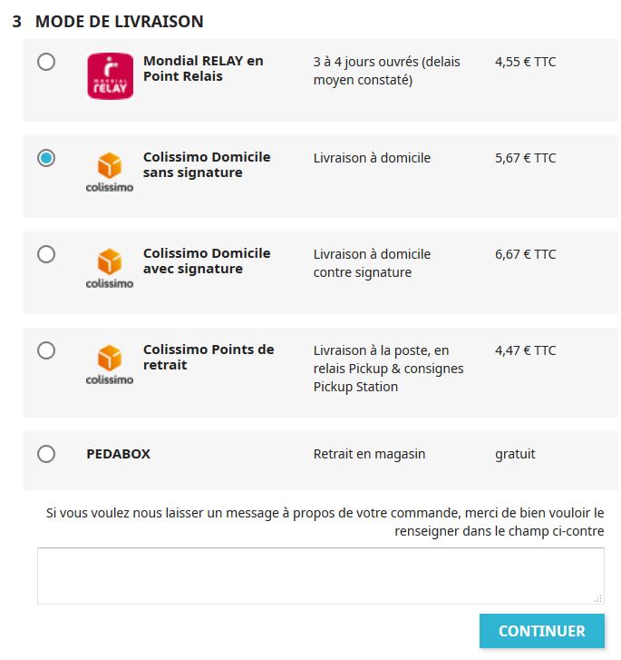Click the Mondial Relay logo icon
Viewport: 621px width, 660px height.
click(x=111, y=75)
